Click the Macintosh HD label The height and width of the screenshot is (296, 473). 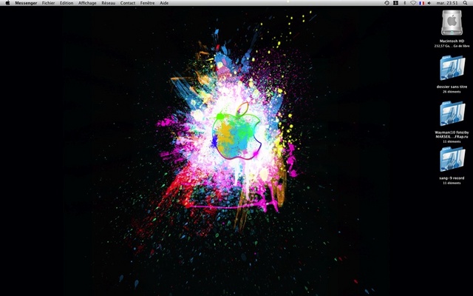(452, 41)
